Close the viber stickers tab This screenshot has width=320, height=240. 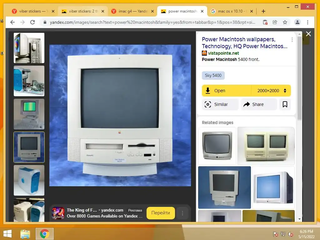coord(53,11)
